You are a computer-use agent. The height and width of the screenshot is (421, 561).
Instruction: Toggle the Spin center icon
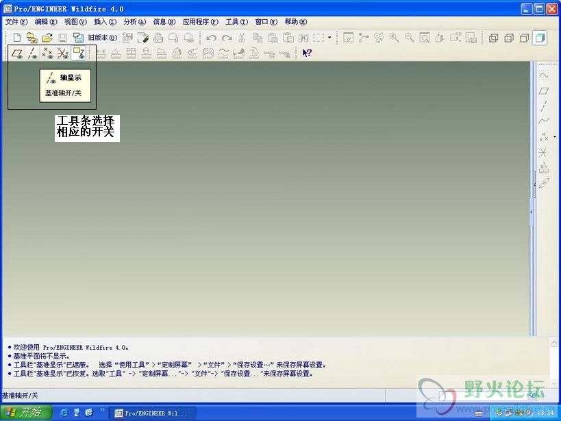click(364, 37)
